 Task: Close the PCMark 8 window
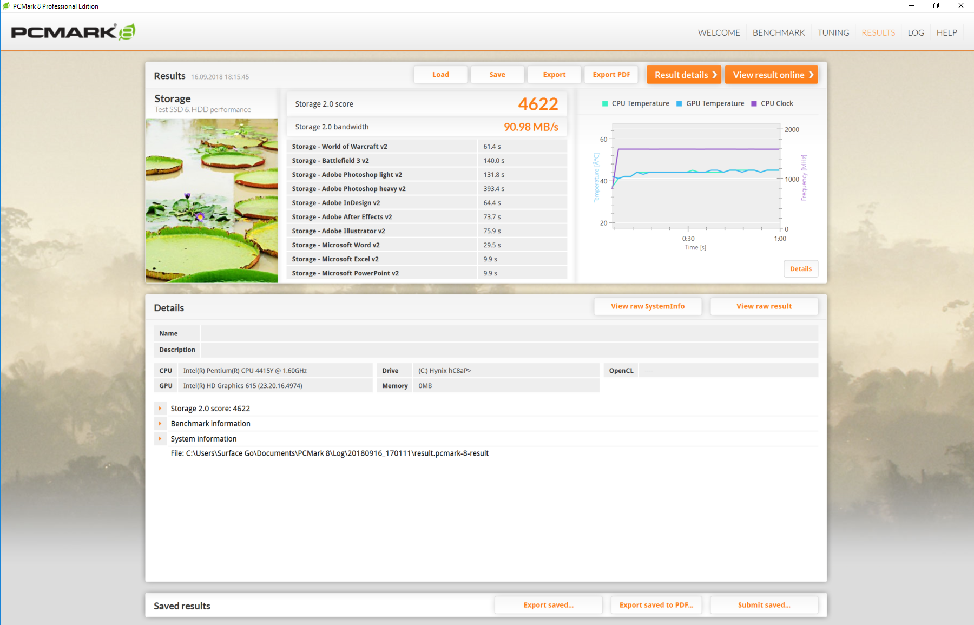click(961, 6)
